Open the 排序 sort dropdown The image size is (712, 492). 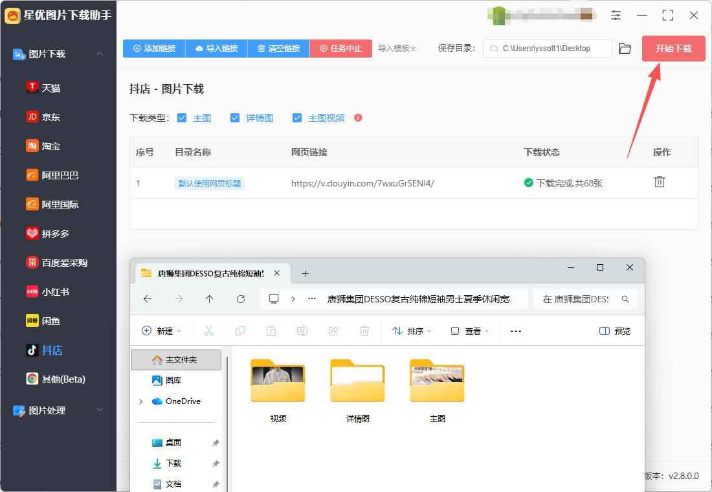click(x=412, y=331)
